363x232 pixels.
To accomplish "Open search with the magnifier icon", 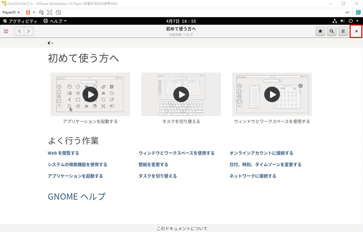I will [332, 31].
